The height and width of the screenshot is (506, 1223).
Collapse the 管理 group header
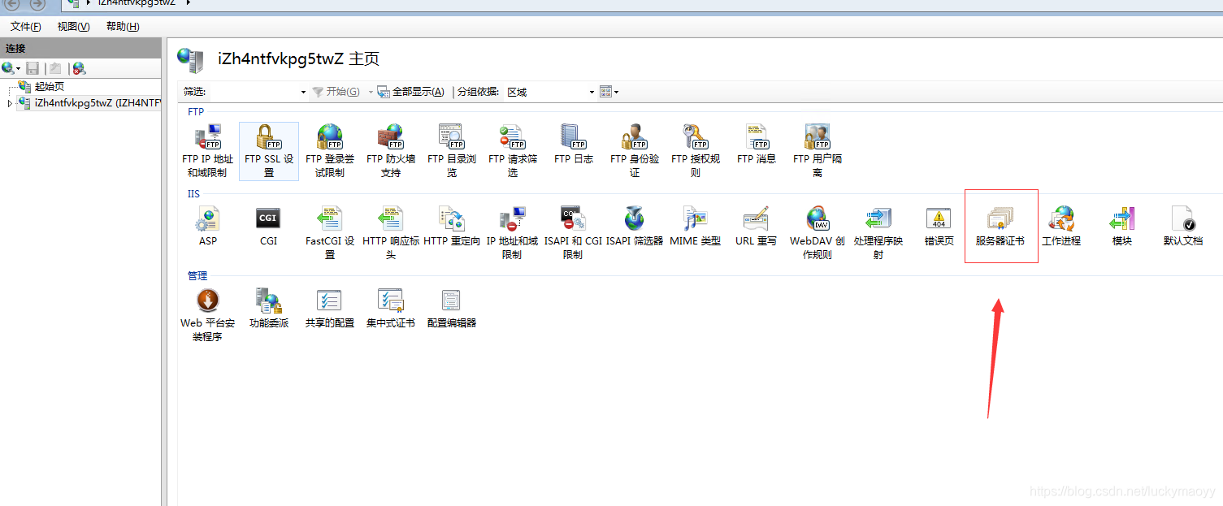[x=197, y=276]
